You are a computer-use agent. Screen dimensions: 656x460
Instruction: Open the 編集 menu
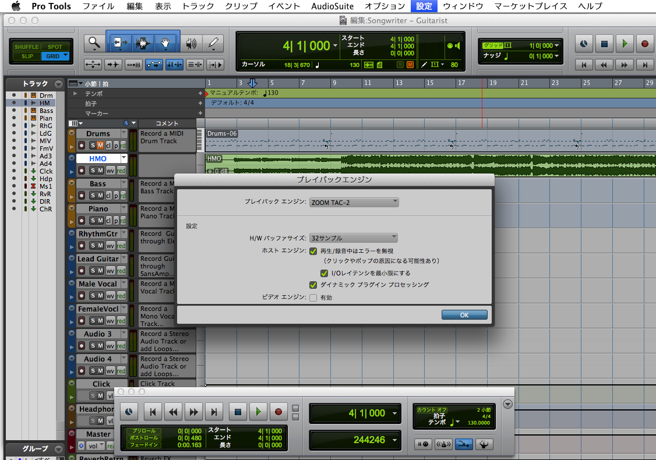pyautogui.click(x=135, y=6)
